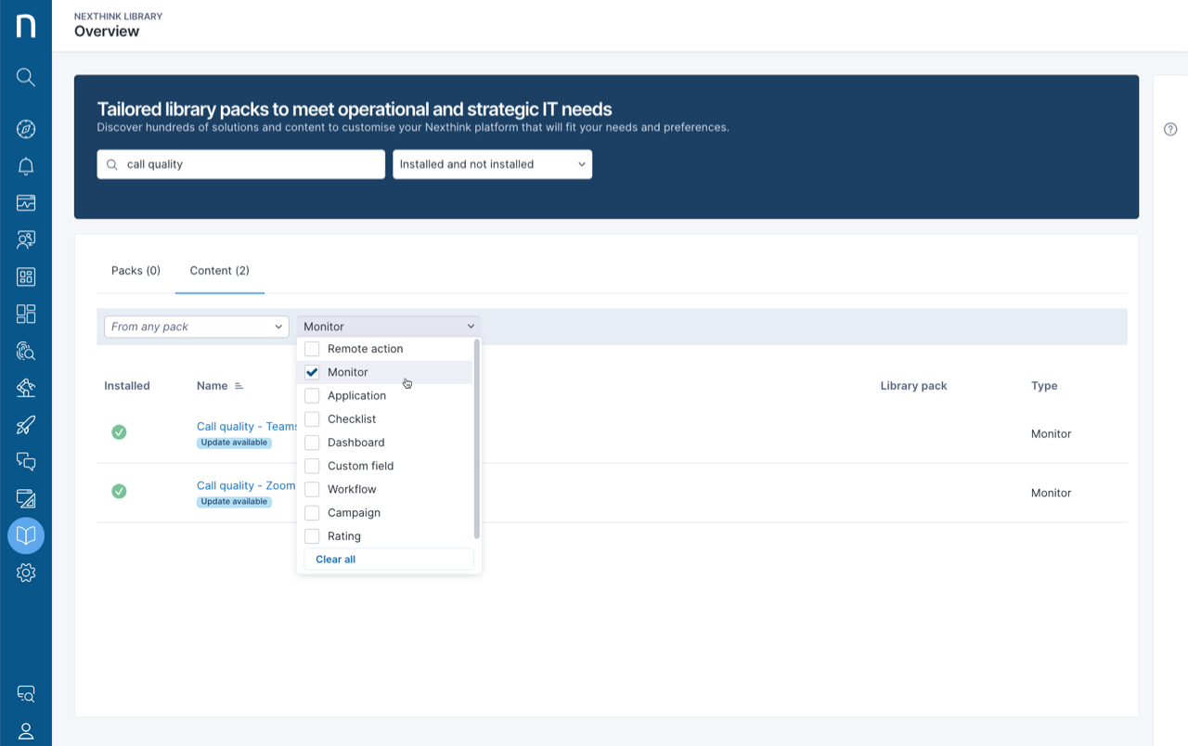The image size is (1188, 746).
Task: Expand the 'Installed and not installed' dropdown
Action: click(492, 163)
